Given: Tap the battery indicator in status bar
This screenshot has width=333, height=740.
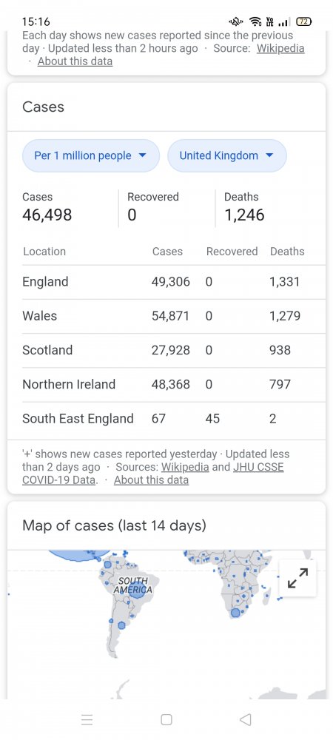Looking at the screenshot, I should (x=303, y=21).
